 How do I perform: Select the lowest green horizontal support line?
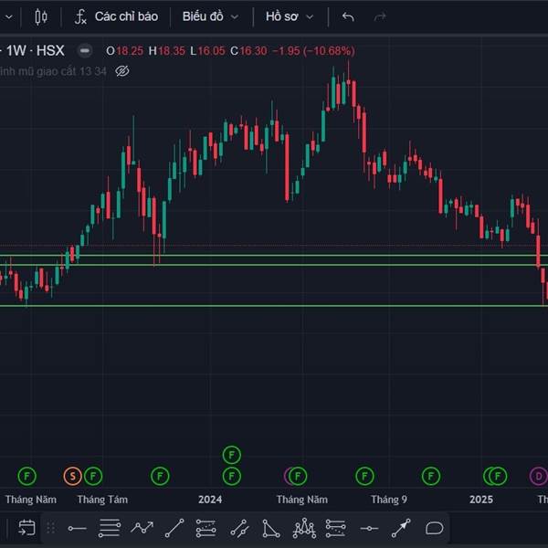click(274, 306)
